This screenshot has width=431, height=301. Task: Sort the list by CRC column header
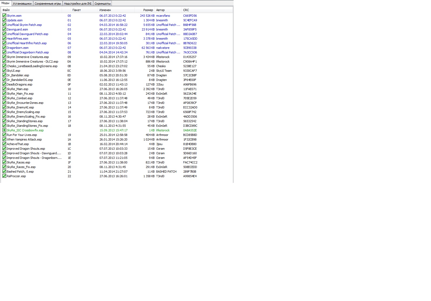point(207,10)
